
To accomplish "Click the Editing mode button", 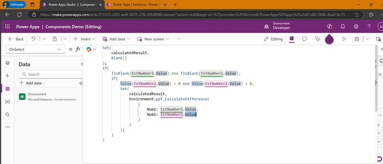I will coord(274,39).
